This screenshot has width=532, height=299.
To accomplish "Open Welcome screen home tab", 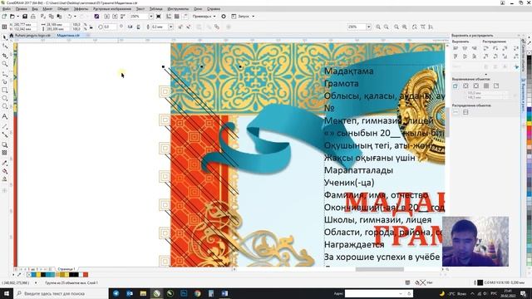I will point(11,35).
